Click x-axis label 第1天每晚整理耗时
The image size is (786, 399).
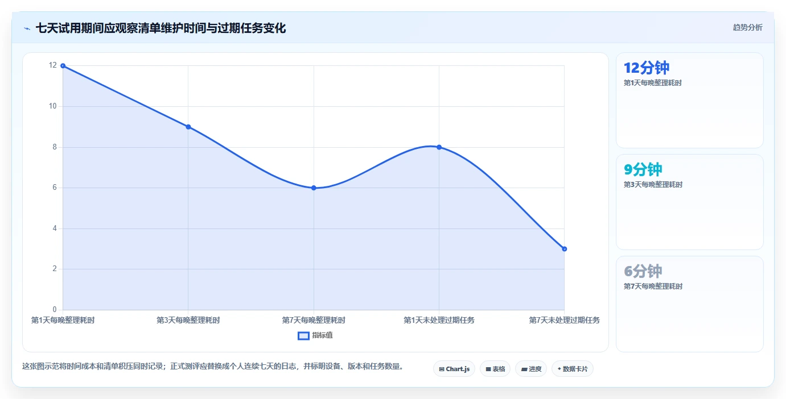63,321
